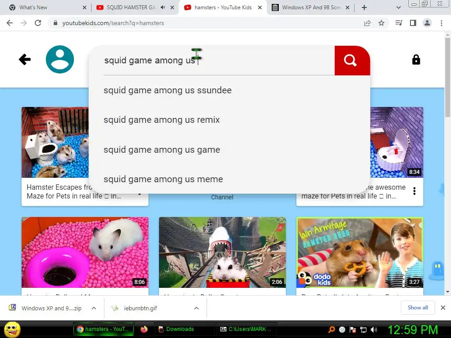Image resolution: width=451 pixels, height=338 pixels.
Task: Click the orange search icon in tray
Action: [331, 330]
